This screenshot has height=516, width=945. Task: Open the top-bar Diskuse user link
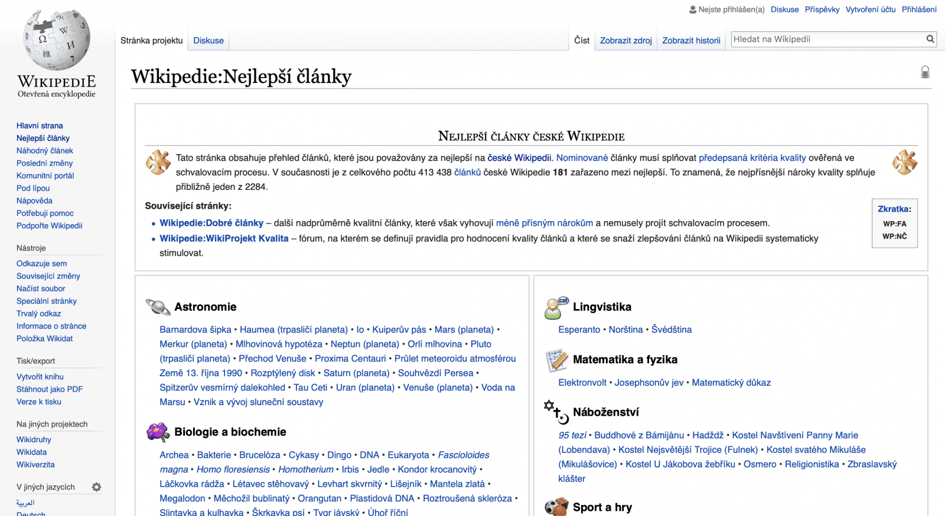click(x=784, y=9)
